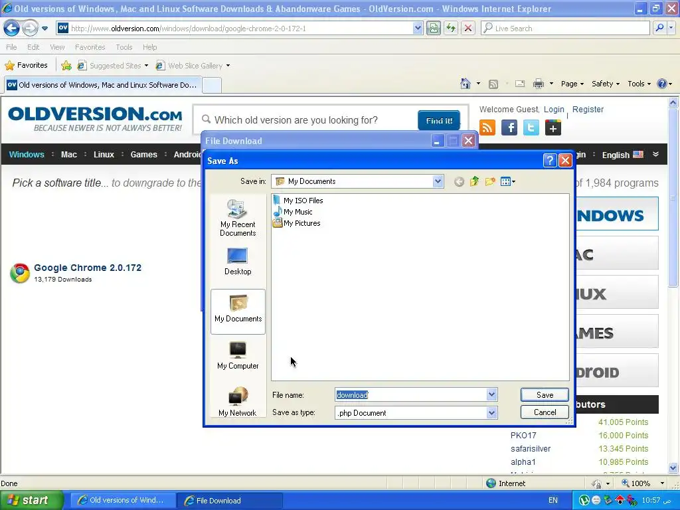Expand the Save in My Documents dropdown
680x510 pixels.
(x=438, y=181)
